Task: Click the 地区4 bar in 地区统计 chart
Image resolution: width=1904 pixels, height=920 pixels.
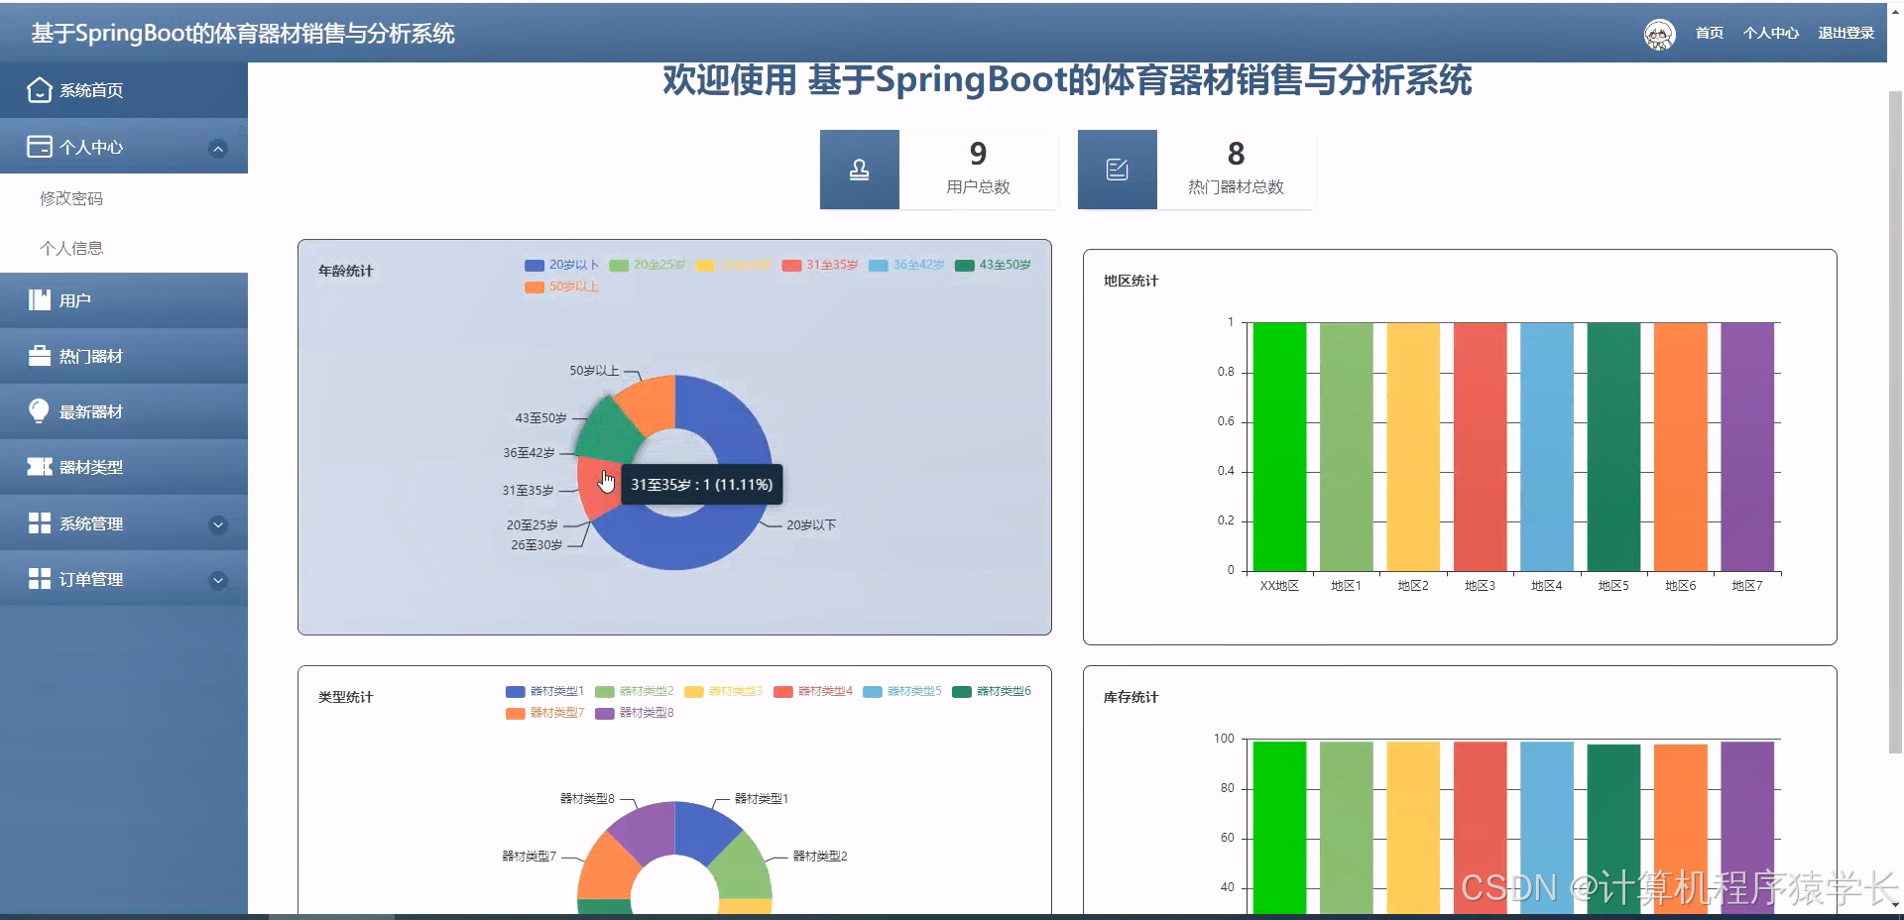Action: (x=1546, y=446)
